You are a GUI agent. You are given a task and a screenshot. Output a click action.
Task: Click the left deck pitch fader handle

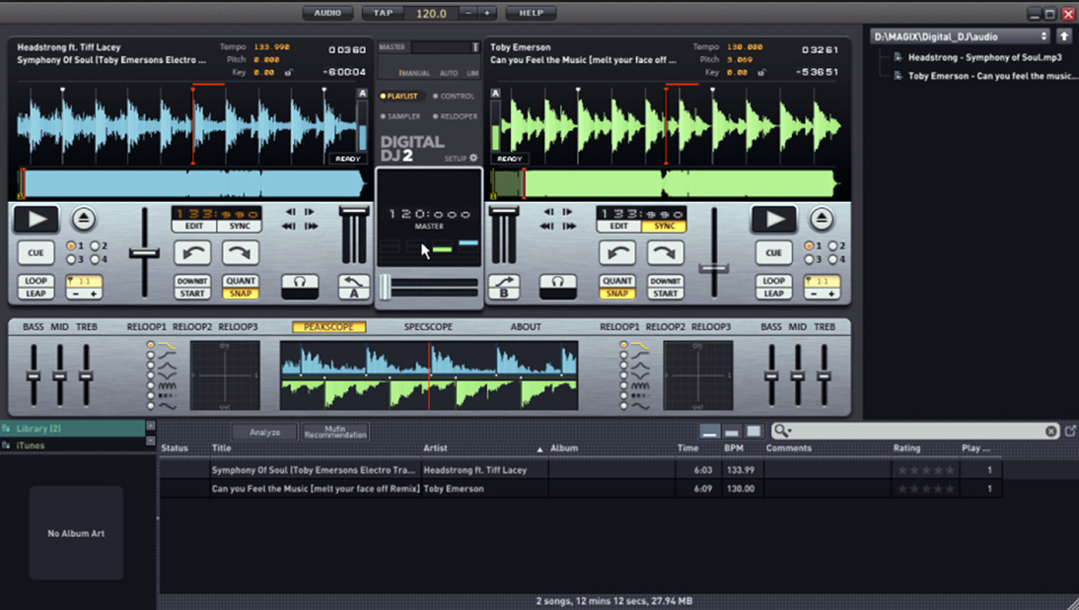coord(145,254)
